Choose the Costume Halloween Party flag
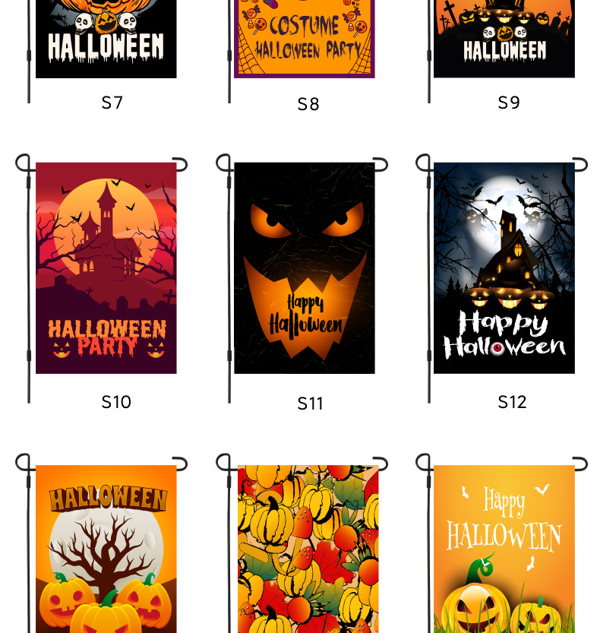 305,39
